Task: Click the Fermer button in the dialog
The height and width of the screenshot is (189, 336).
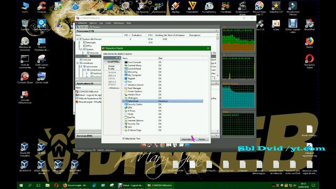Action: pyautogui.click(x=202, y=139)
